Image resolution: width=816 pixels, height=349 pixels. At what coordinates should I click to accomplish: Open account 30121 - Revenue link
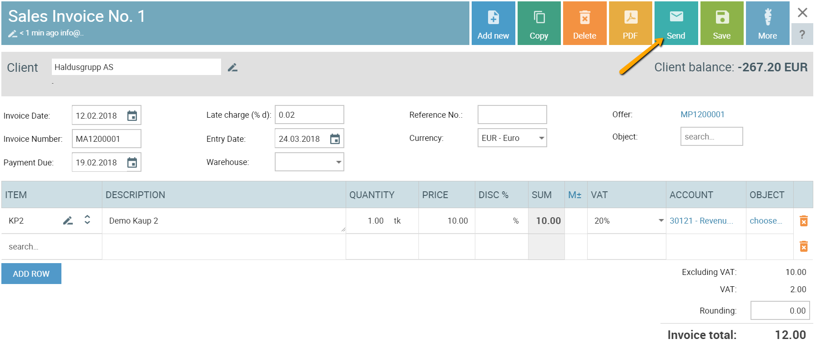tap(701, 220)
